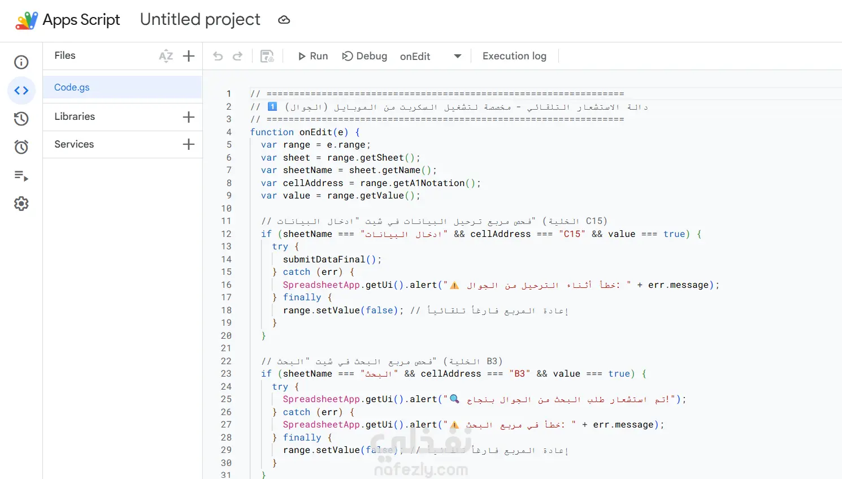Click the Apps Script title text
The image size is (842, 479).
[x=81, y=20]
